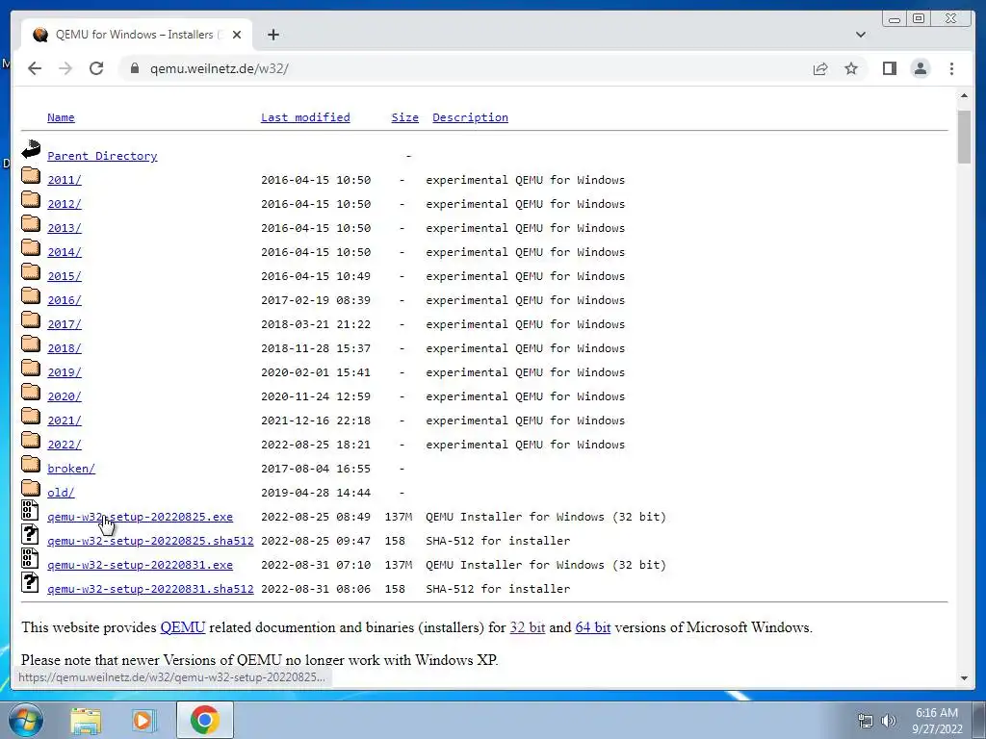Open the 2013/ folder link
This screenshot has width=986, height=739.
(x=65, y=228)
